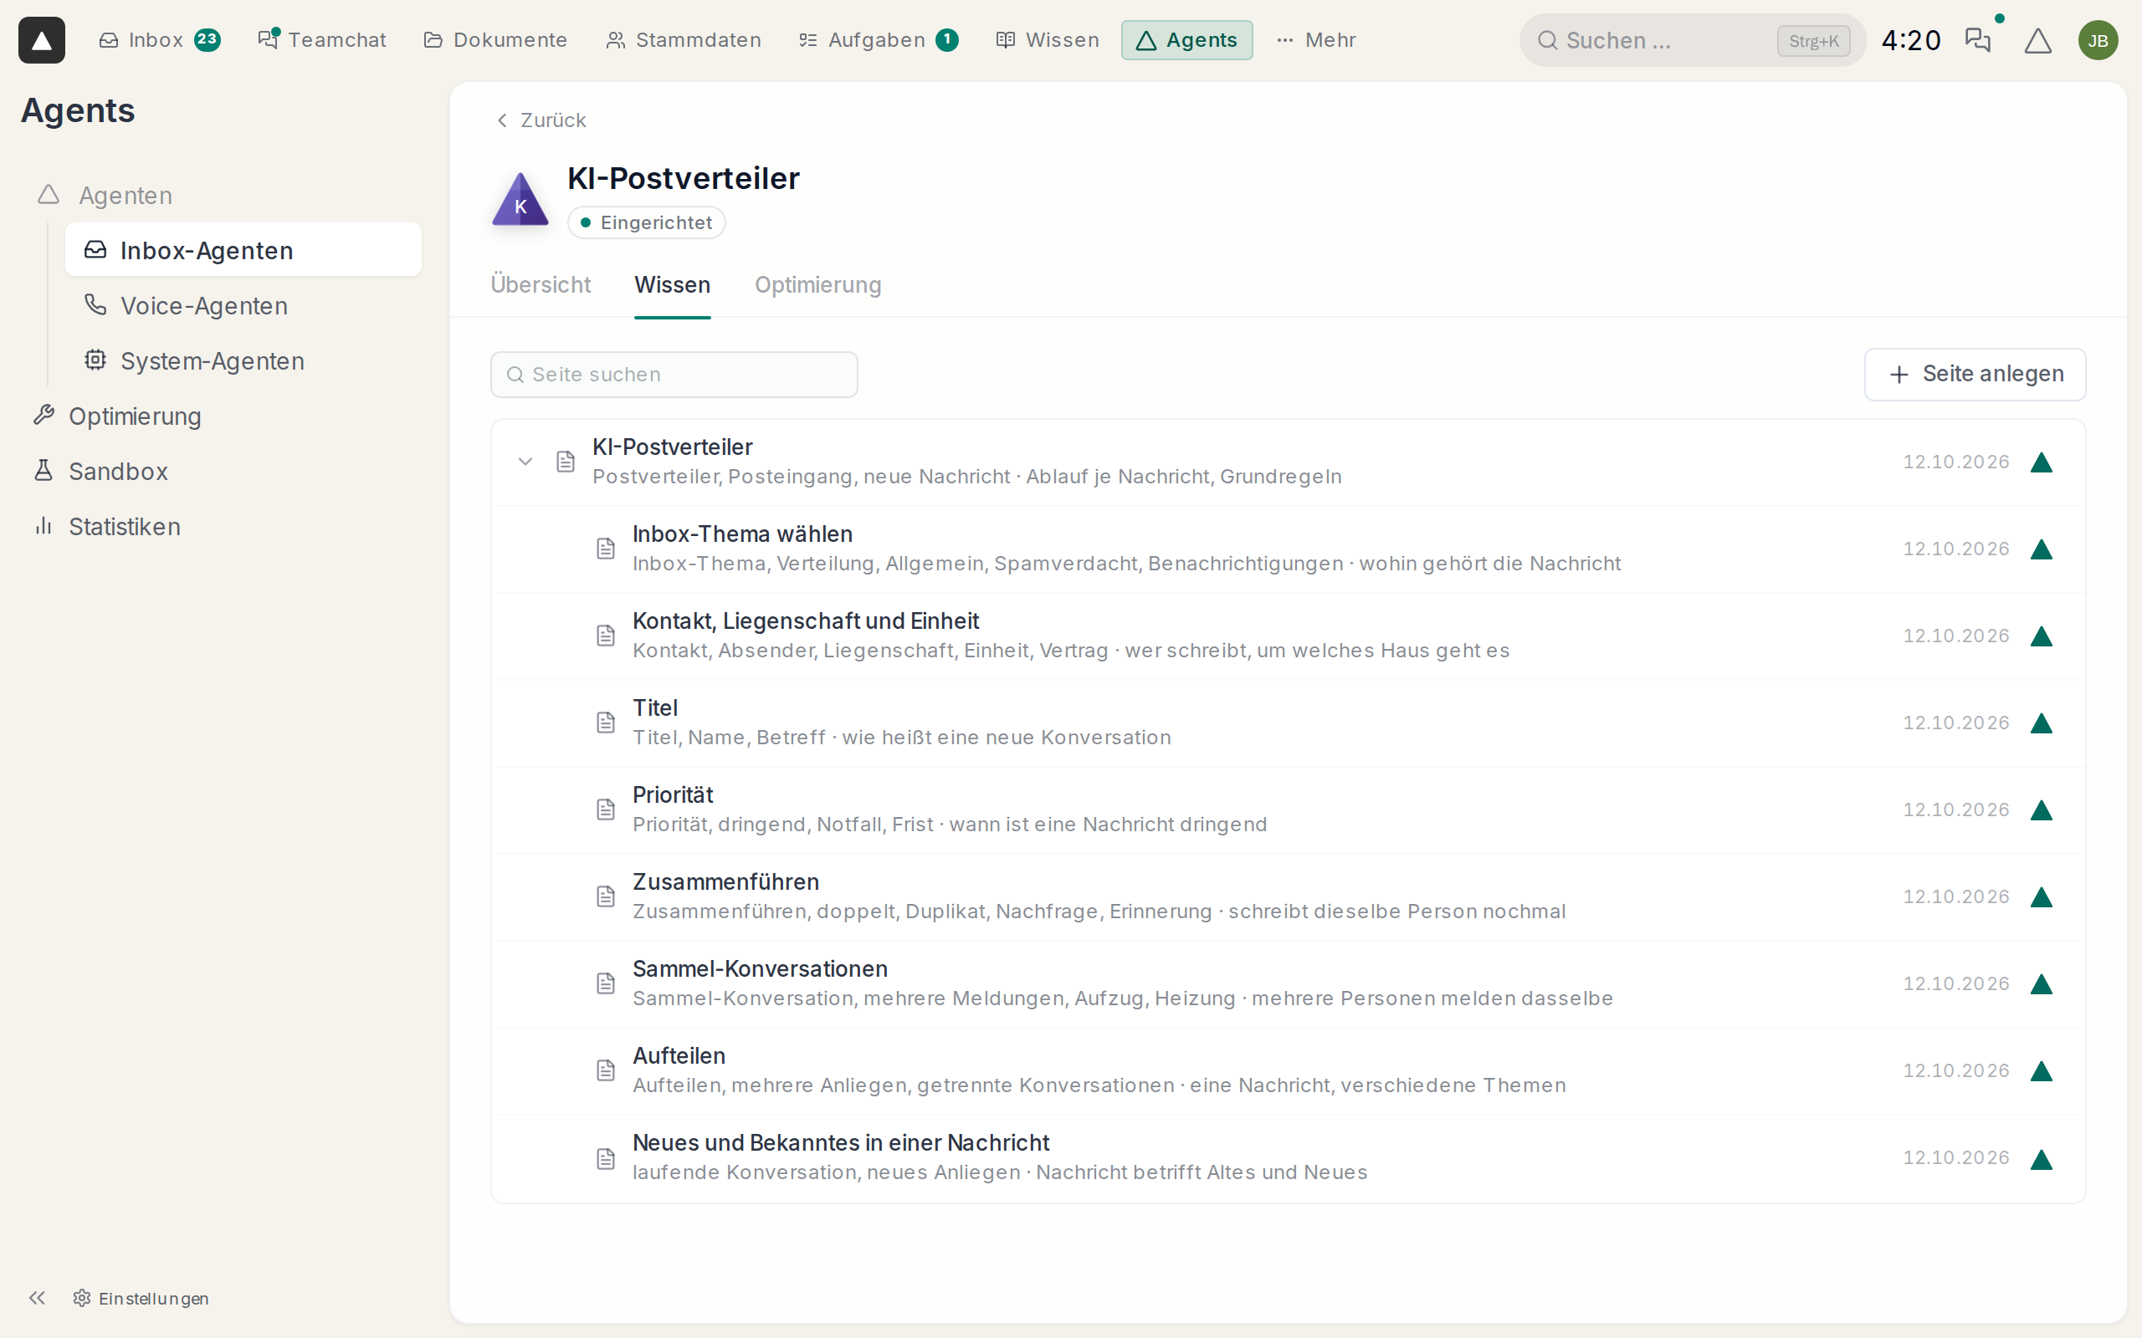
Task: Click the Seite anlegen button
Action: pyautogui.click(x=1975, y=375)
